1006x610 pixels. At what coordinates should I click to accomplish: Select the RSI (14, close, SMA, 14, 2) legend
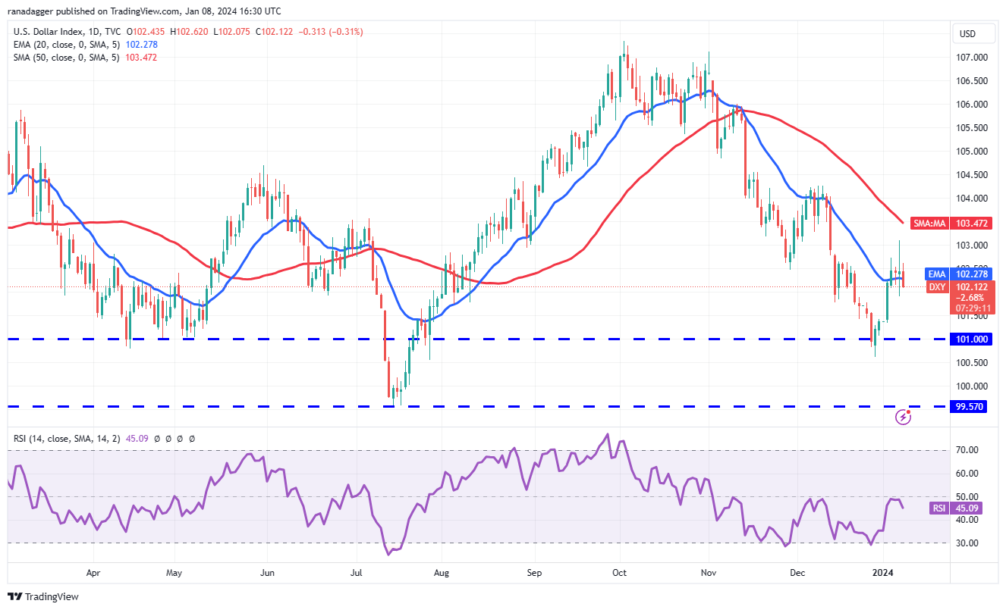tap(66, 438)
